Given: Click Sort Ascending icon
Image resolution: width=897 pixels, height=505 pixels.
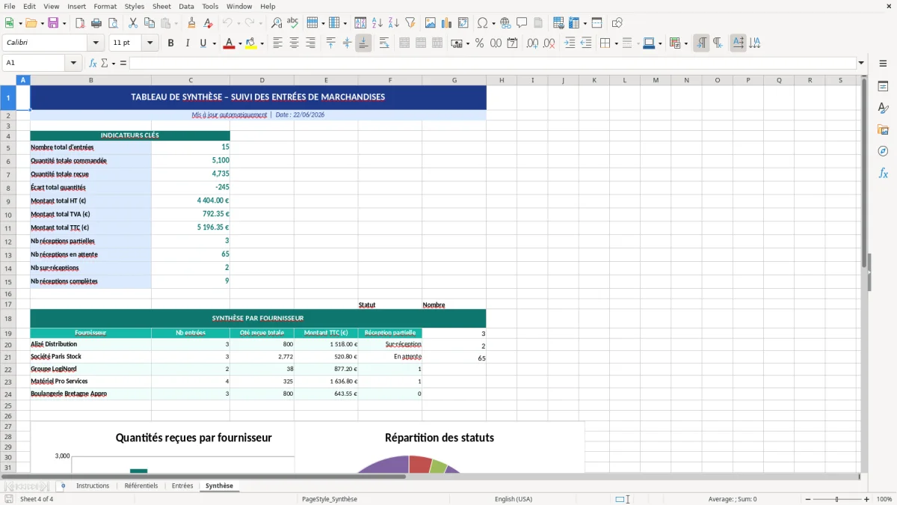Looking at the screenshot, I should pyautogui.click(x=377, y=23).
